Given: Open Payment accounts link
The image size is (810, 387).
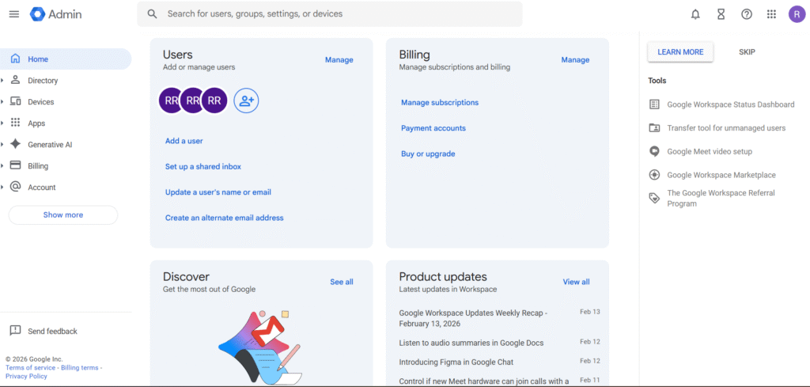Looking at the screenshot, I should click(433, 128).
